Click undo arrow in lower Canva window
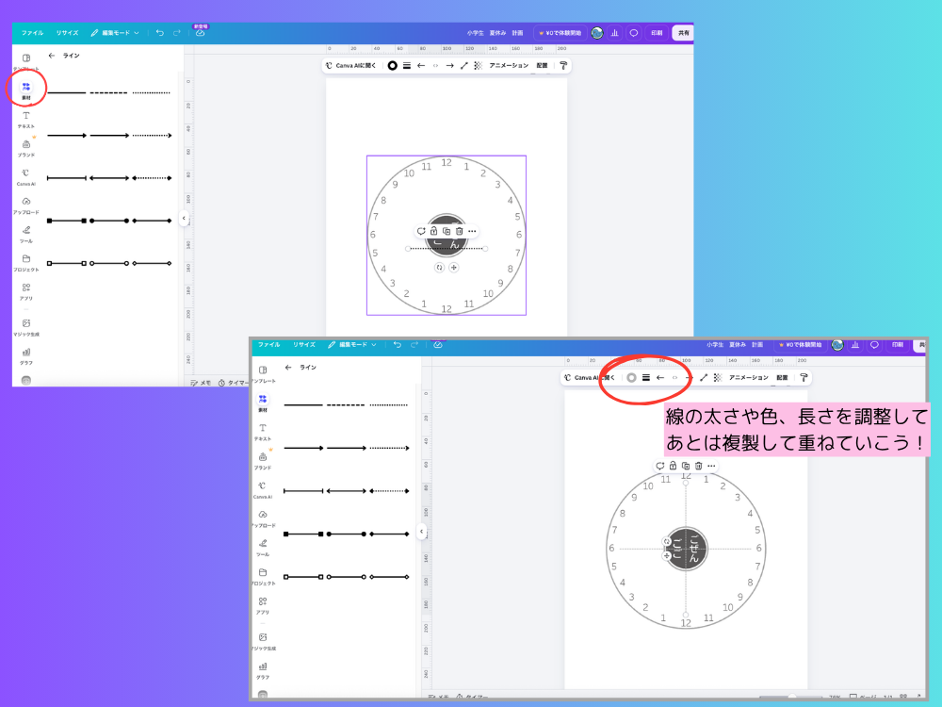 (x=398, y=344)
